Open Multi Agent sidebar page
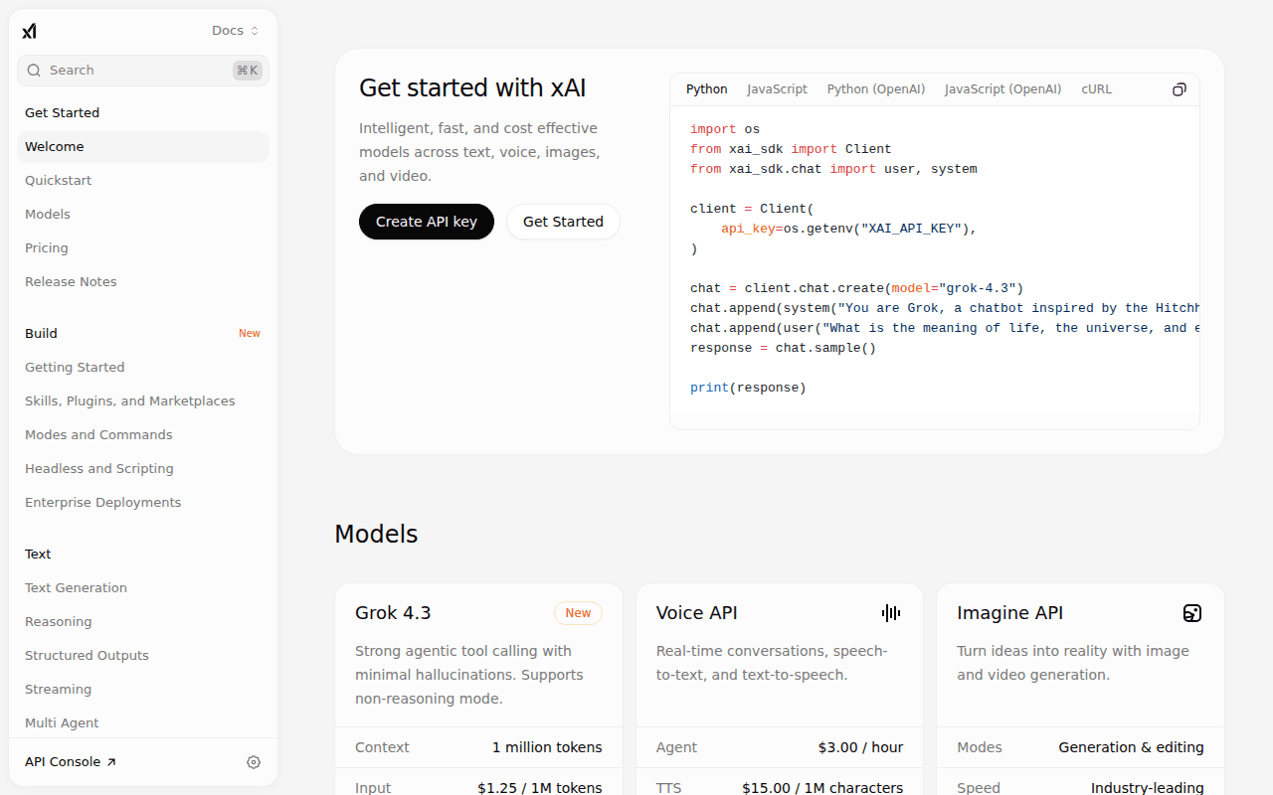The width and height of the screenshot is (1273, 795). [x=143, y=723]
